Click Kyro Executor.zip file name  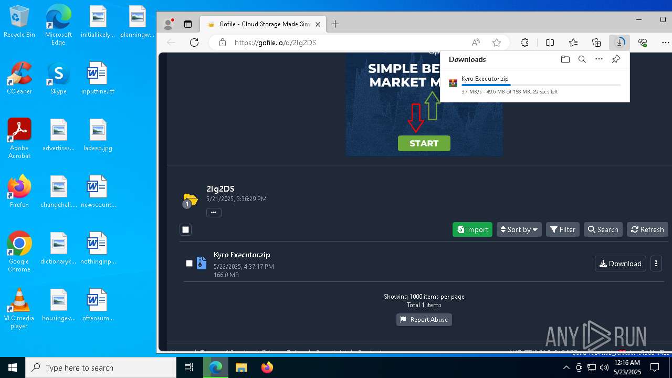(242, 255)
